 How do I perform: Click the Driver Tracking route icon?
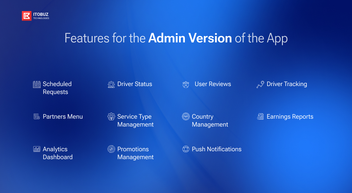(x=260, y=84)
